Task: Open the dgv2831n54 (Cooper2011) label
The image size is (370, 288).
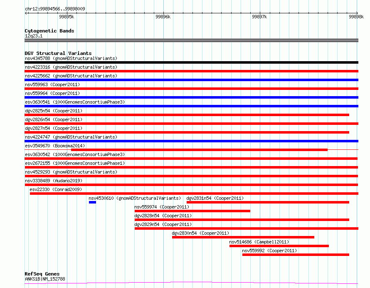Action: click(x=215, y=198)
